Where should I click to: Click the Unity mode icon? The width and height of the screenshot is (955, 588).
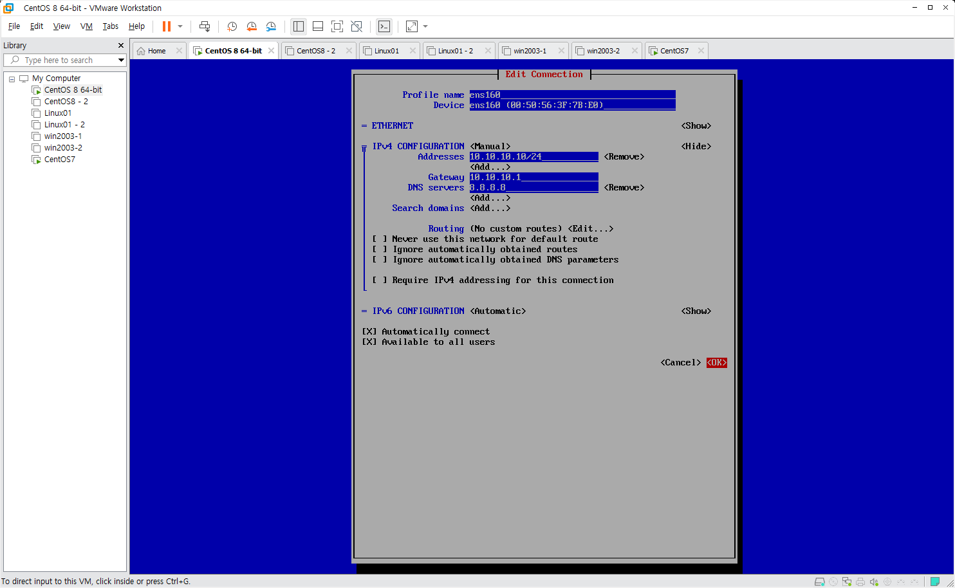(x=357, y=26)
